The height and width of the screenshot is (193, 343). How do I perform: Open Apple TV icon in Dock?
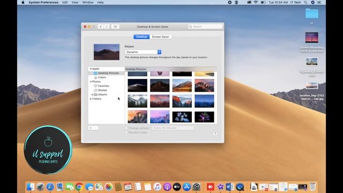click(x=177, y=187)
